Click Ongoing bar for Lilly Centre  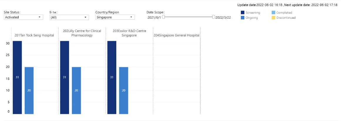76,90
